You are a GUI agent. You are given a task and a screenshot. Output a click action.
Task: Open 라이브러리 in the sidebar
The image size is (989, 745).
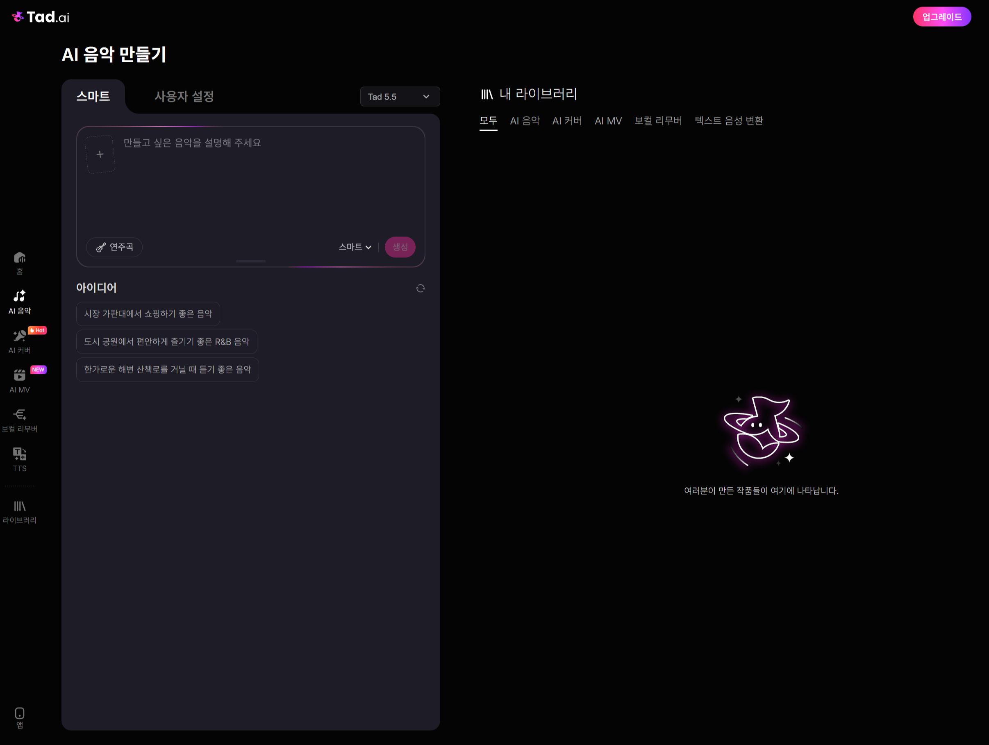(x=20, y=512)
